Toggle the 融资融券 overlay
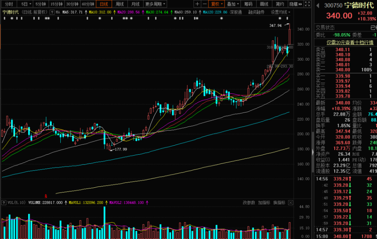377x239 pixels. pyautogui.click(x=256, y=12)
